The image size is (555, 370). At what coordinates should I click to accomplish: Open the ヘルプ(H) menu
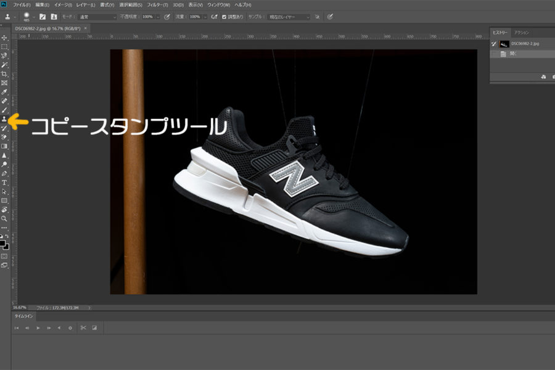[x=243, y=5]
